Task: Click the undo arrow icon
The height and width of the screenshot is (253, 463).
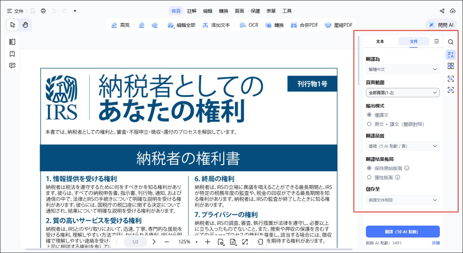Action: point(54,11)
